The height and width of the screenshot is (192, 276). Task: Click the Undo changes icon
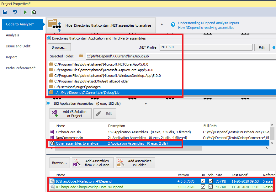click(15, 12)
